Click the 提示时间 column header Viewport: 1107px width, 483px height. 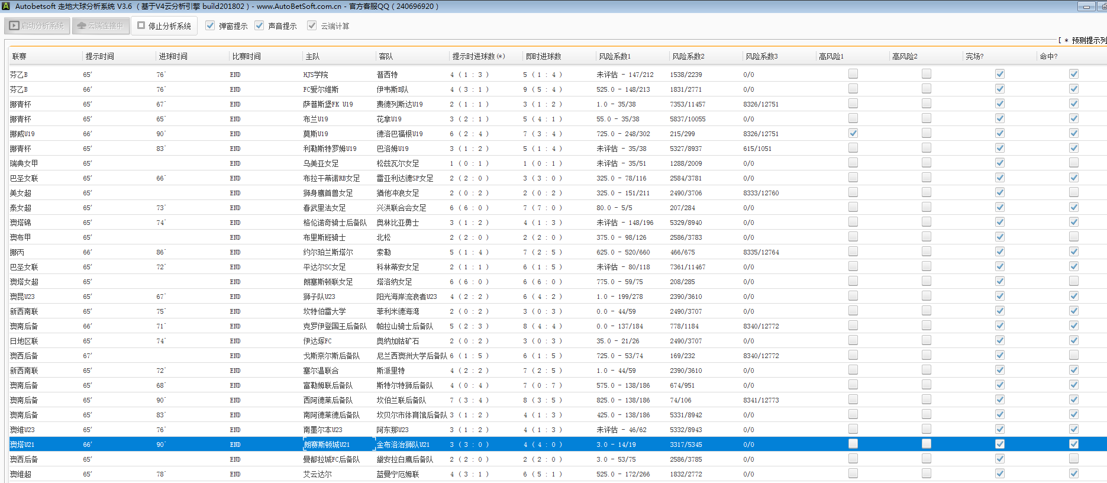coord(99,56)
